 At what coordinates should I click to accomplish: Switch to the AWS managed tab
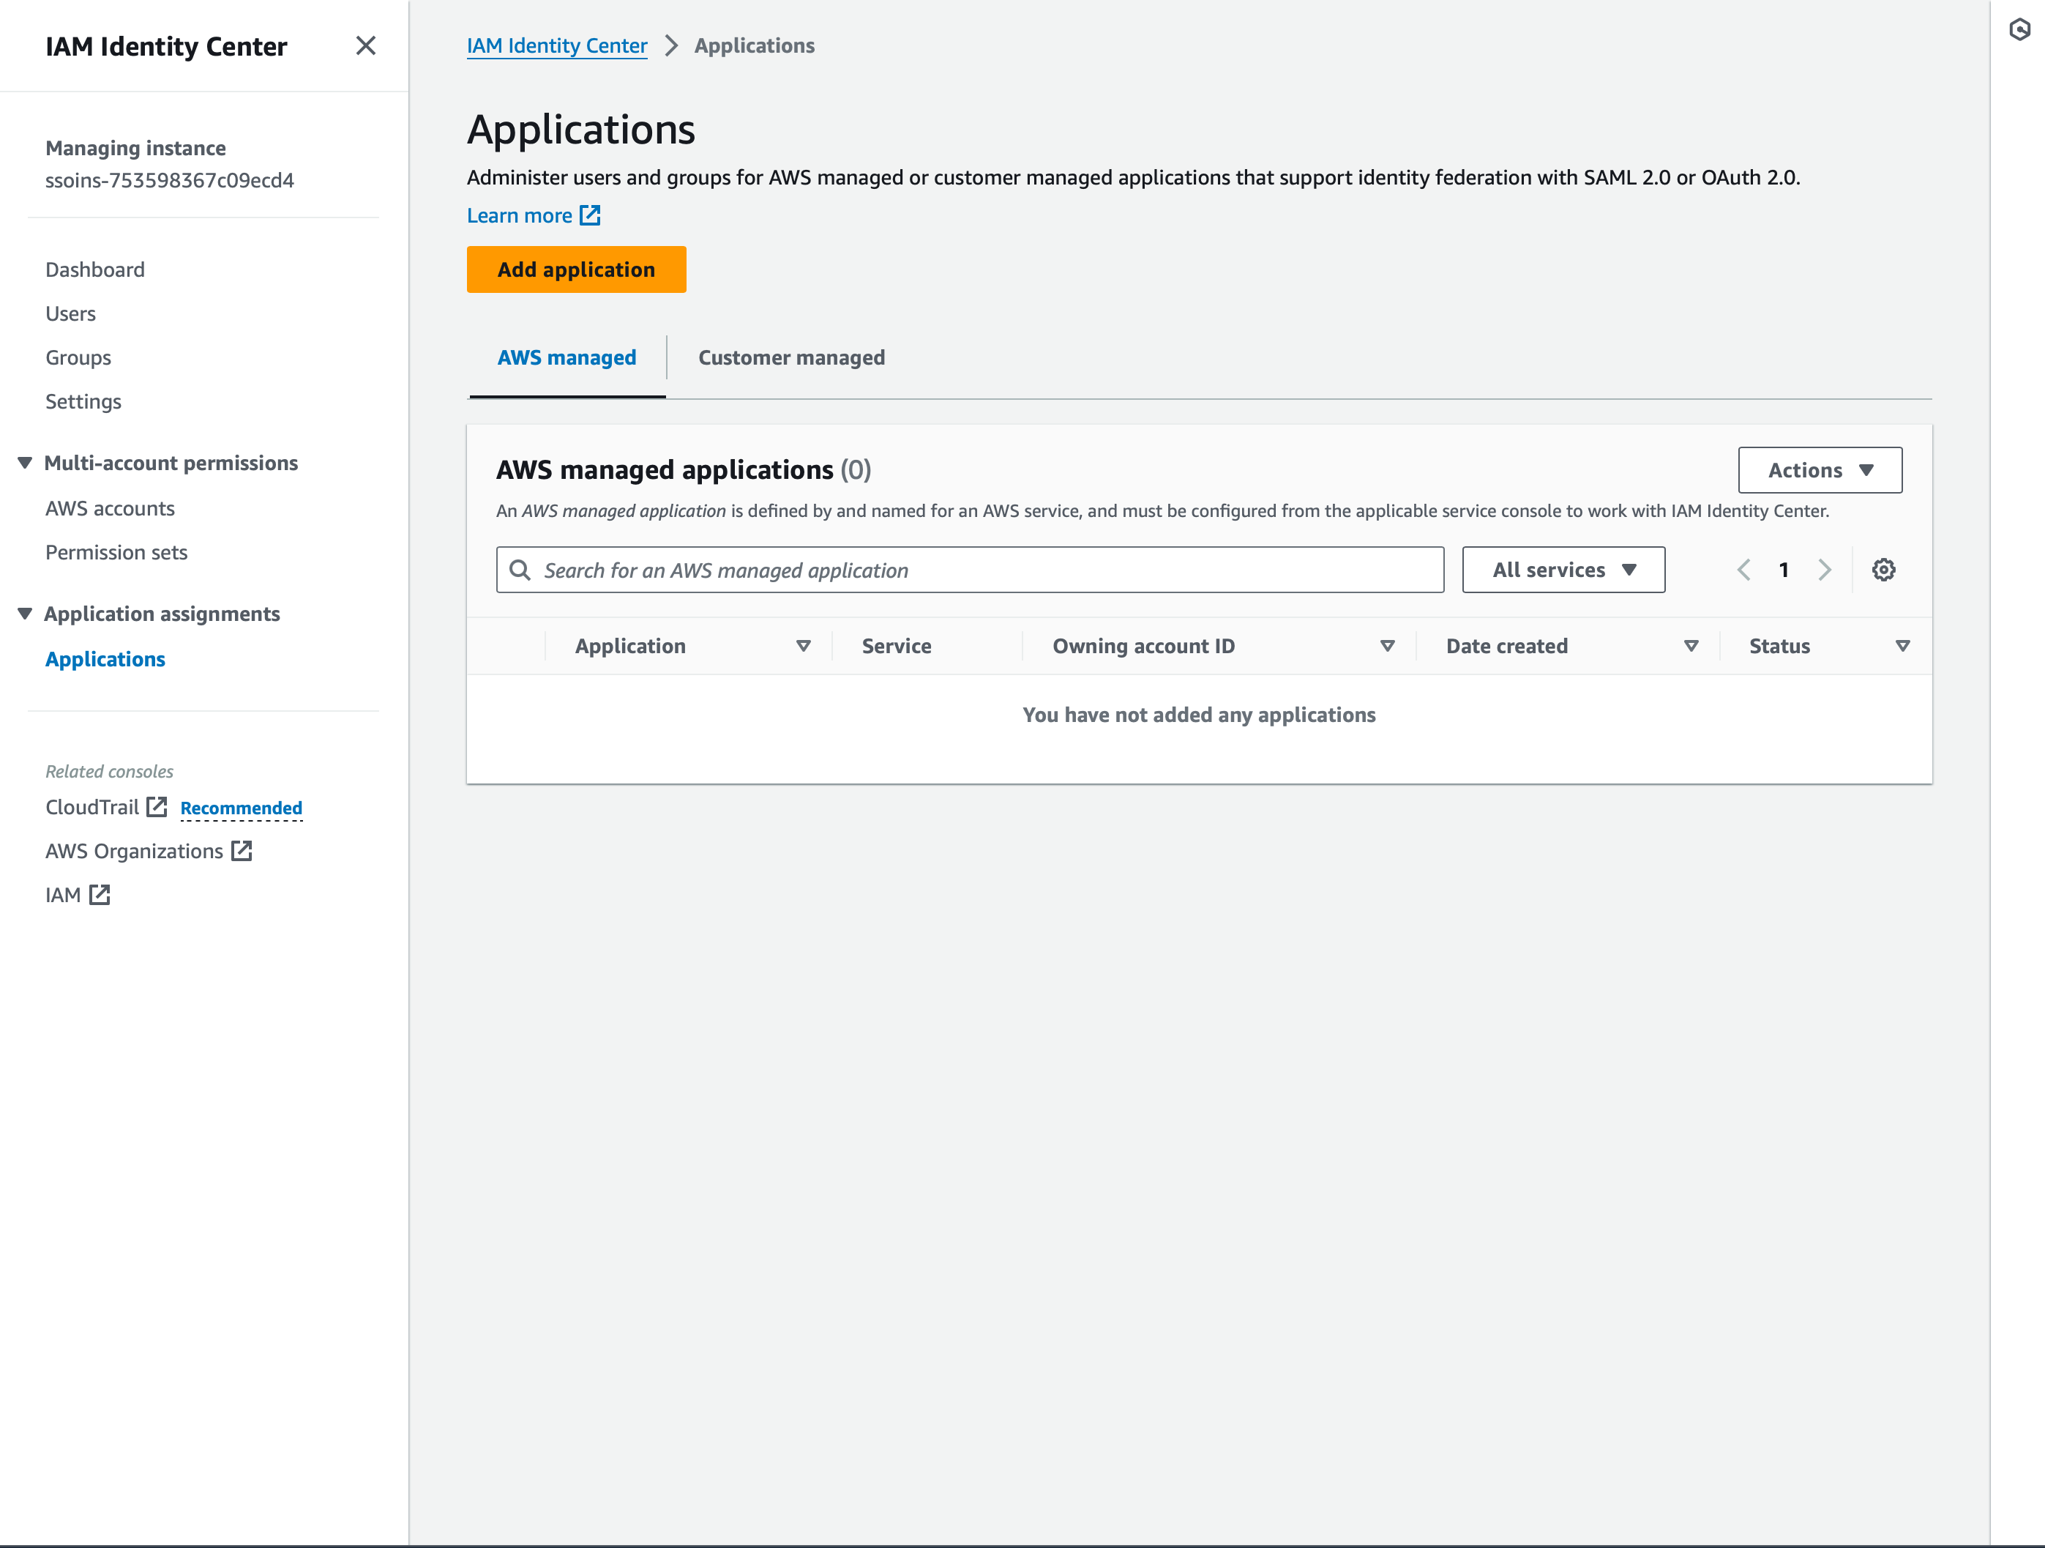pyautogui.click(x=567, y=358)
